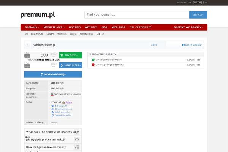The width and height of the screenshot is (228, 152).
Task: Click the Add to watchlist link text
Action: pos(193,45)
